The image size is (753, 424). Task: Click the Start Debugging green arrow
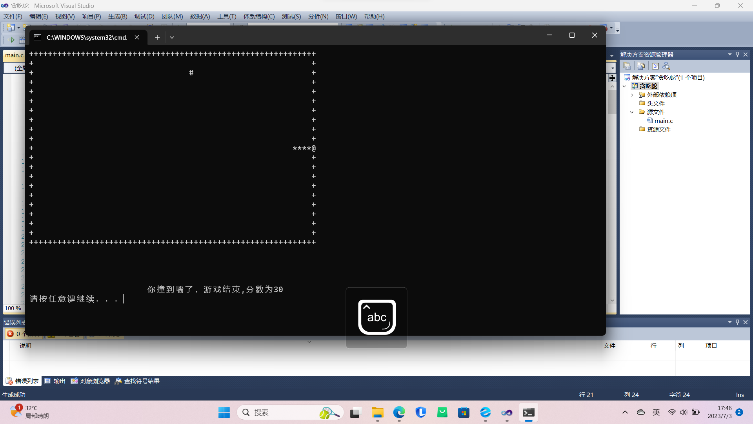coord(12,40)
